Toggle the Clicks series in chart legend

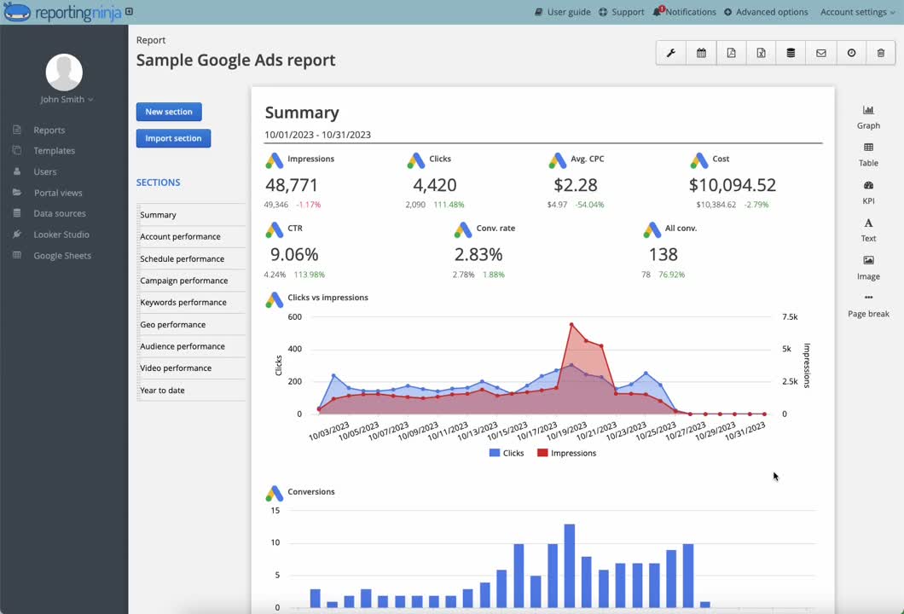pos(507,453)
